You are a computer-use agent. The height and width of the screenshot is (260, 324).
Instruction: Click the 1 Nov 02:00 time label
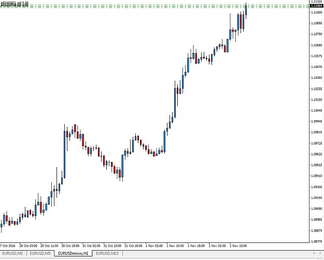click(x=154, y=245)
